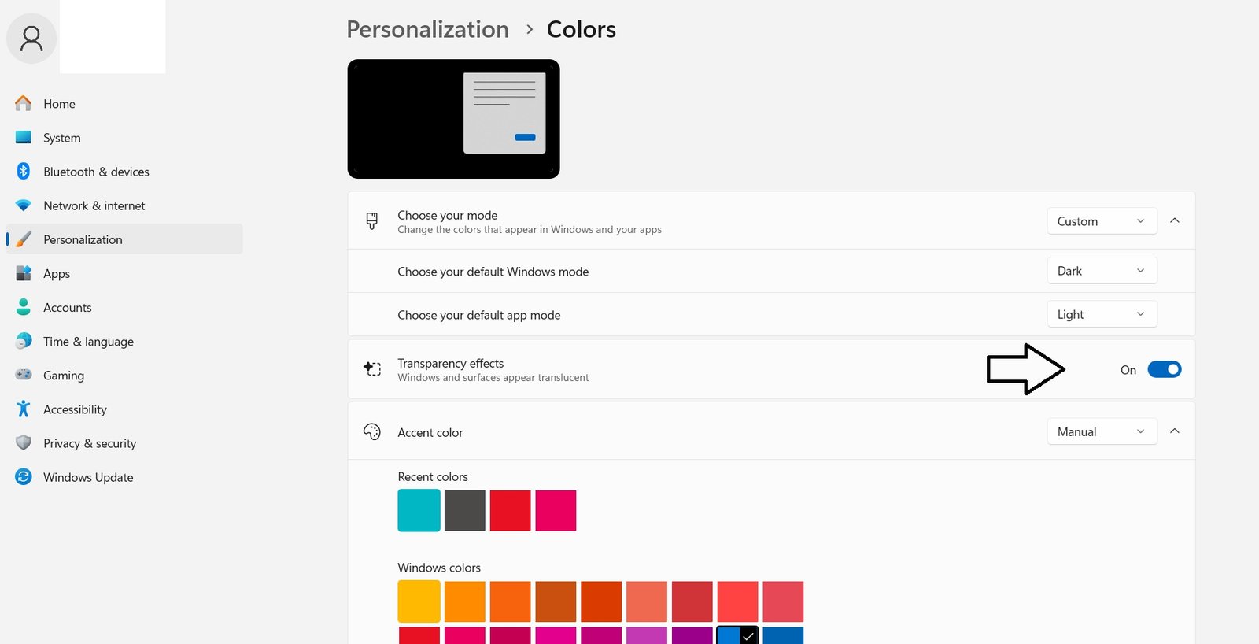The height and width of the screenshot is (644, 1259).
Task: Choose the yellow gold swatch in Windows colors
Action: (x=419, y=601)
